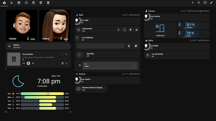Open Luz Ambiente color temperature control
216x121 pixels.
[x=129, y=46]
